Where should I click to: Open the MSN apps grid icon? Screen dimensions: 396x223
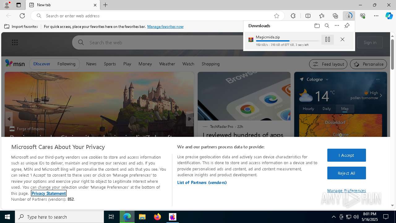click(x=15, y=42)
